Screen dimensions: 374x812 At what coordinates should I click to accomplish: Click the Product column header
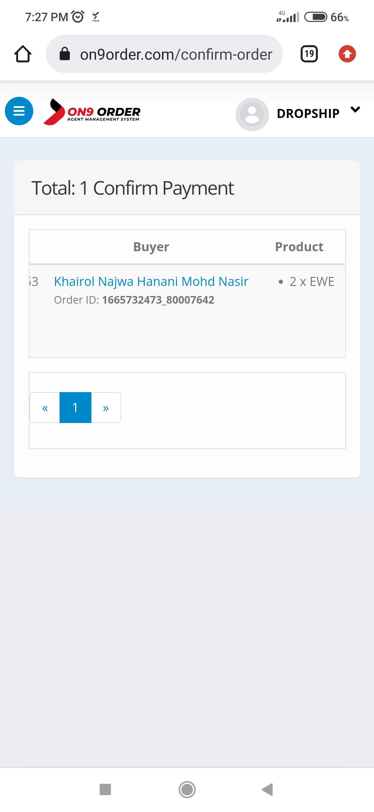click(x=299, y=247)
